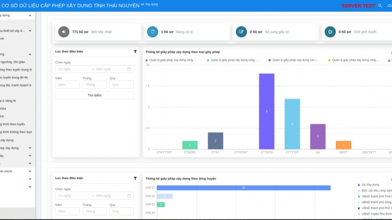
Task: Select sidebar item 'ở riêng lẻ'
Action: coord(8,101)
